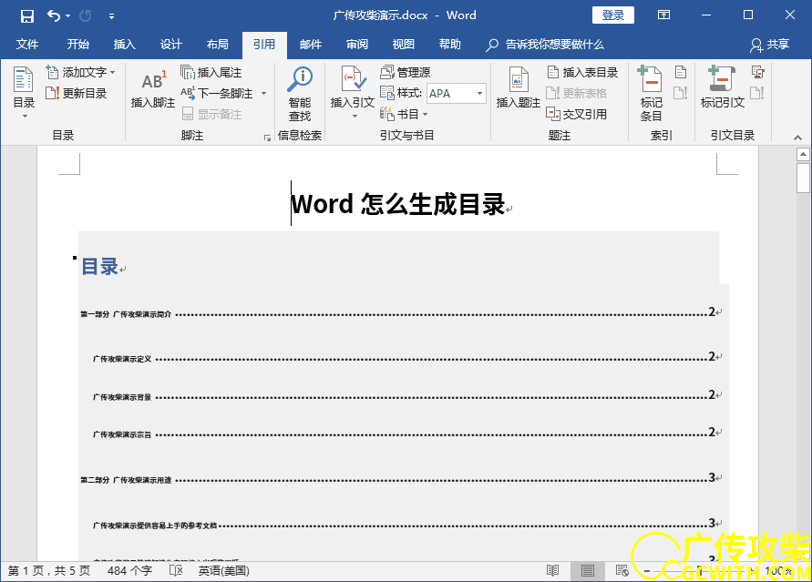
Task: Switch to the 开始 ribbon tab
Action: pos(77,45)
